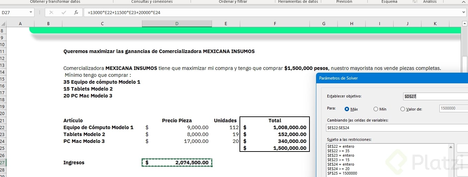
Task: Click the Ingresos cell showing 2,074,500.00
Action: pos(177,163)
